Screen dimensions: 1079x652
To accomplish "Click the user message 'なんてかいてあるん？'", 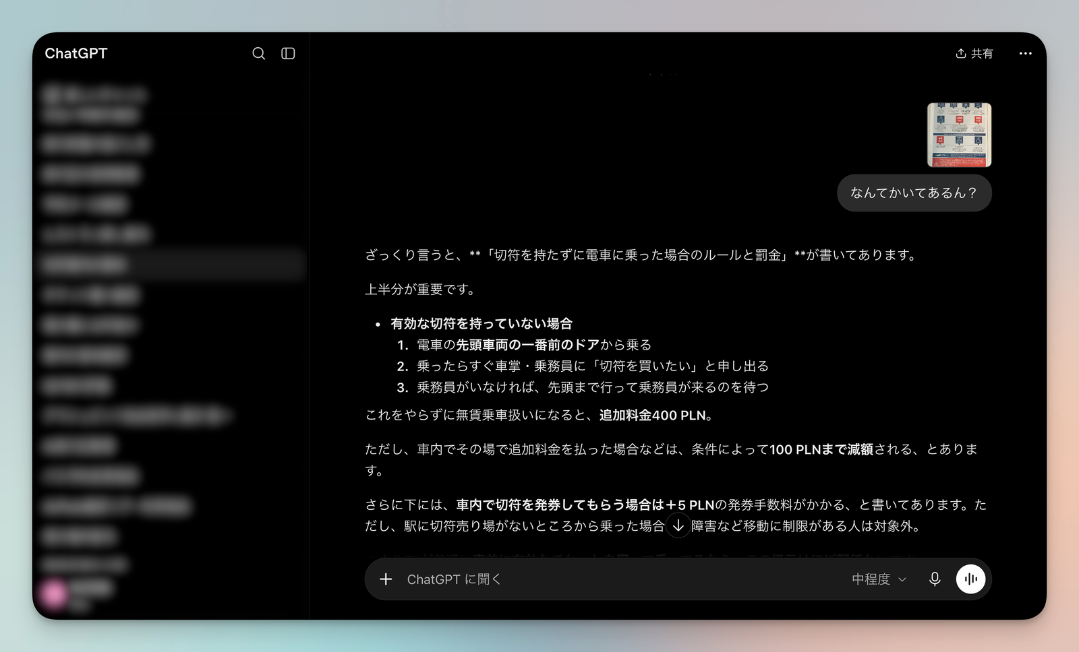I will click(x=914, y=193).
